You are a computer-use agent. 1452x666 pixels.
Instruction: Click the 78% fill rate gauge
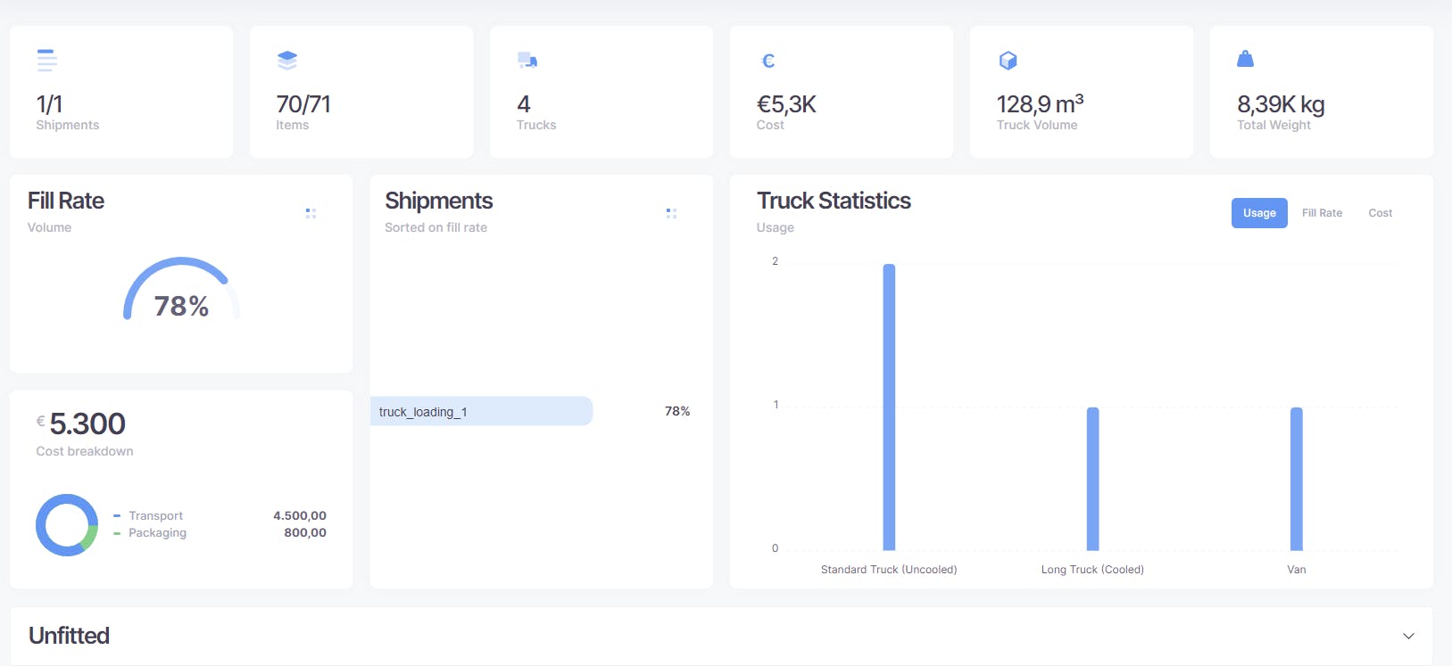point(181,292)
